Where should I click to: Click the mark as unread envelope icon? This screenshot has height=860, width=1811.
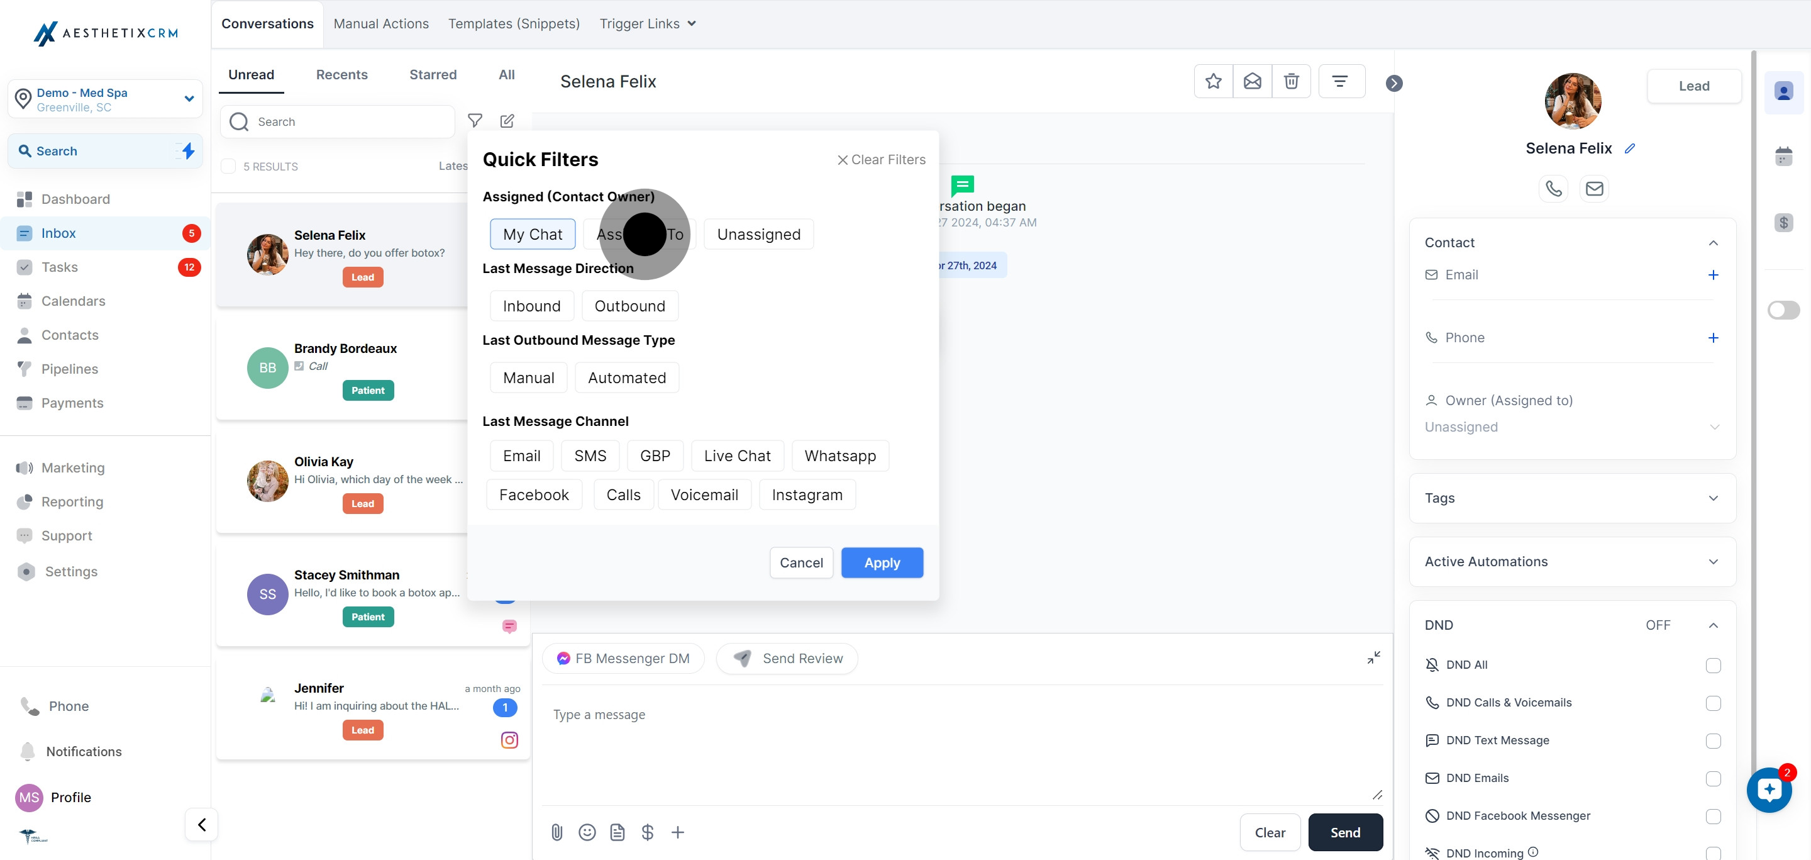tap(1252, 82)
